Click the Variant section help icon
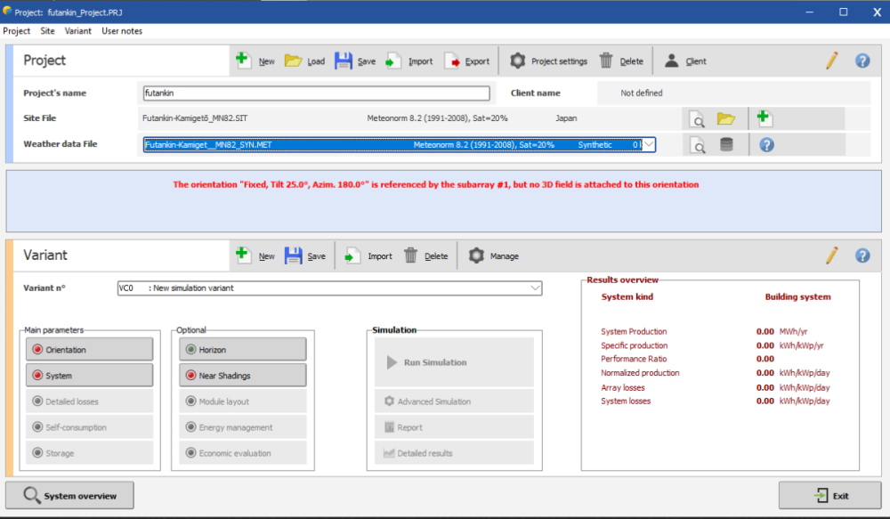 [862, 255]
